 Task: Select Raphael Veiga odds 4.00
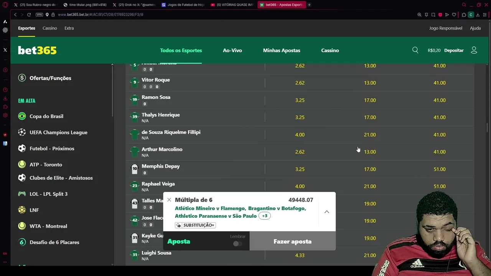300,186
